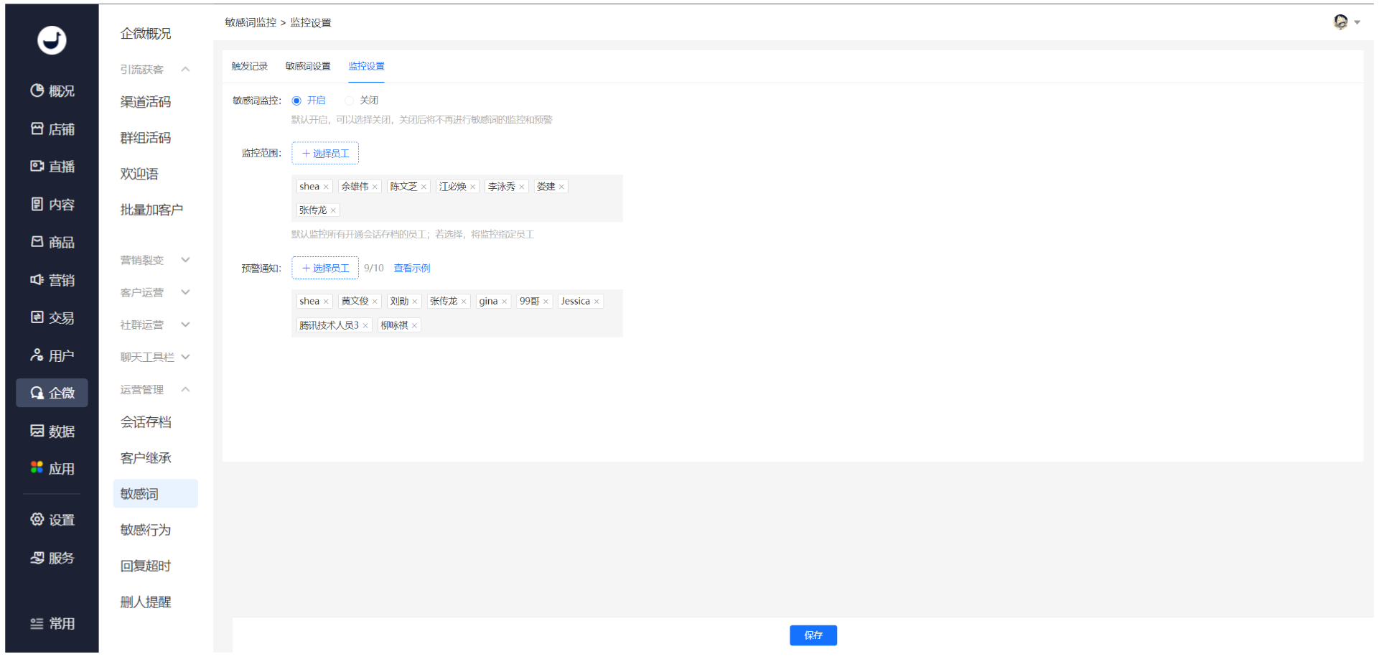Open the 用户 users icon

coord(37,355)
